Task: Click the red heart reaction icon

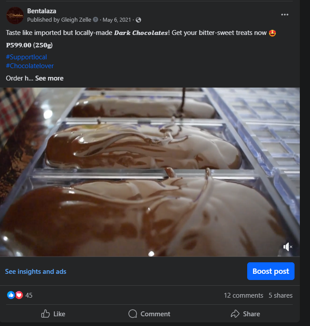Action: pos(19,295)
